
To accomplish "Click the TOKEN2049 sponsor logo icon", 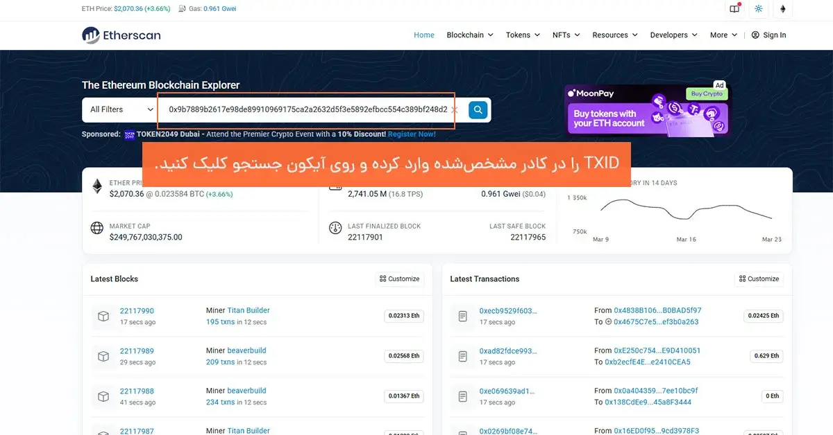I will coord(129,134).
